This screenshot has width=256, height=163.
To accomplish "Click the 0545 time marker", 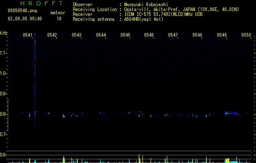I will [x=125, y=35].
